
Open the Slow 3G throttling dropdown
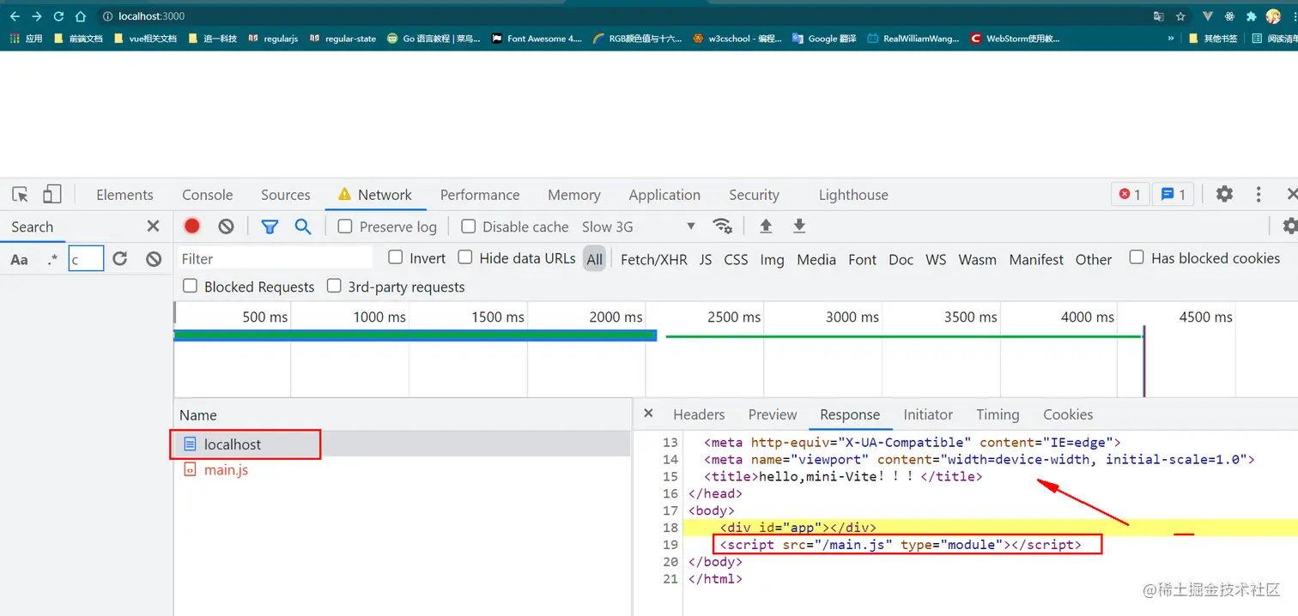tap(639, 226)
